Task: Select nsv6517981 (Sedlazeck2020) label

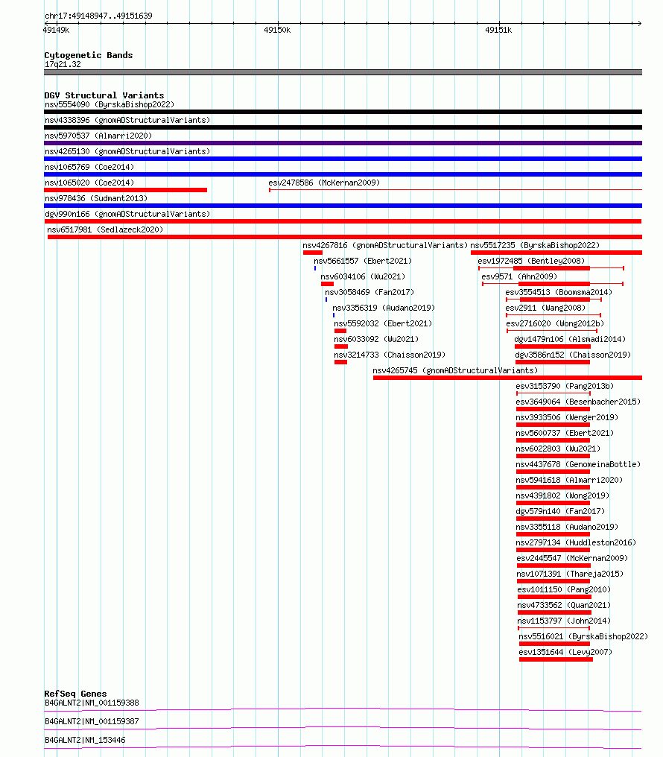Action: pyautogui.click(x=105, y=229)
